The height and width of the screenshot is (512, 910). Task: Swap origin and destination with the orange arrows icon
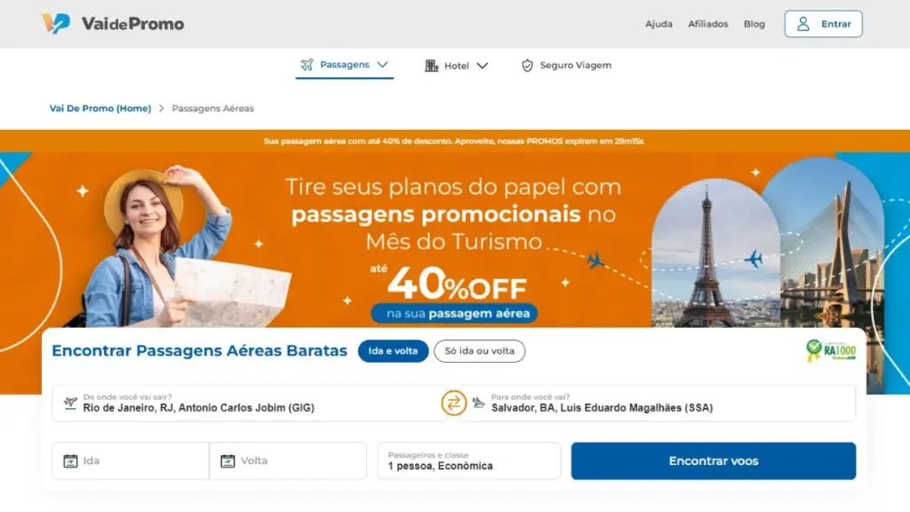tap(454, 403)
